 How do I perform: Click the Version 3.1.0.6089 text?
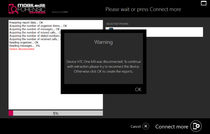(x=60, y=12)
